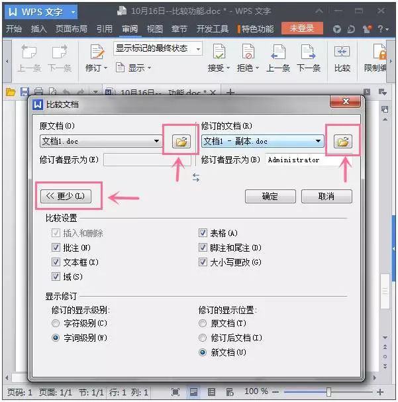Click the 确定 button
398x402 pixels.
(270, 197)
